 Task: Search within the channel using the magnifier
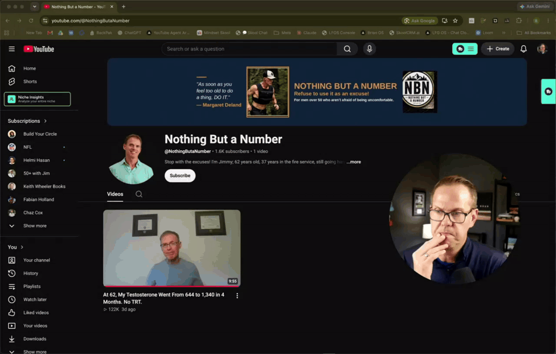tap(139, 194)
